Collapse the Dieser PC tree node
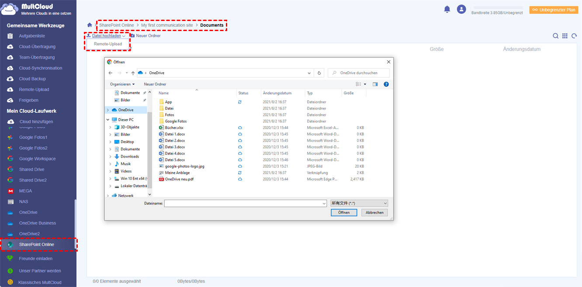This screenshot has height=287, width=582. click(108, 119)
